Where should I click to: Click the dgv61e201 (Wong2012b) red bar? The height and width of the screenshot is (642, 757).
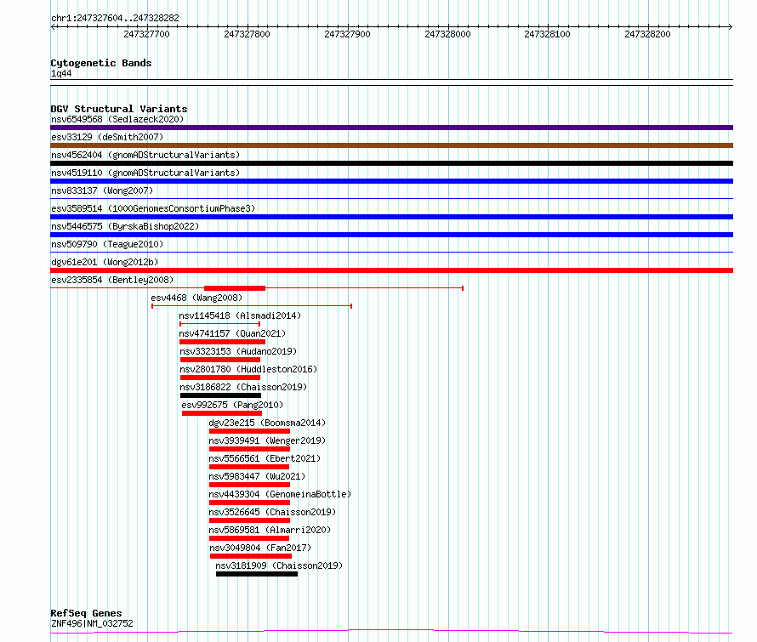(x=391, y=270)
